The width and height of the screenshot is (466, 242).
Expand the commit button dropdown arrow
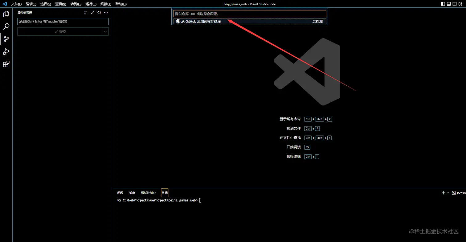(105, 31)
